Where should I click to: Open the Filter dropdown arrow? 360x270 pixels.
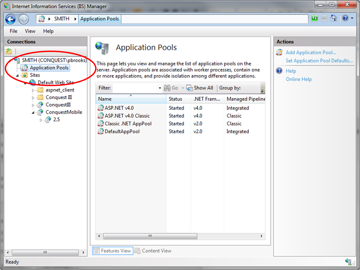160,88
